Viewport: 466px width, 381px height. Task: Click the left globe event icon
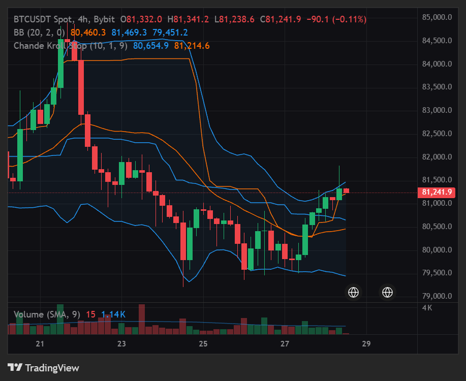[x=353, y=293]
